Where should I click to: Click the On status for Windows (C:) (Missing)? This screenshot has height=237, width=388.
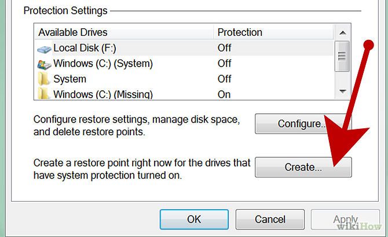[x=224, y=94]
